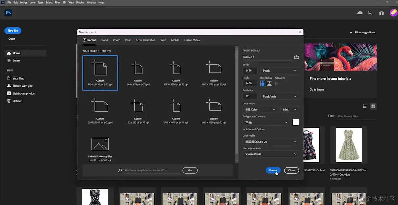Switch to the Saved tab
The height and width of the screenshot is (205, 398).
(x=104, y=40)
